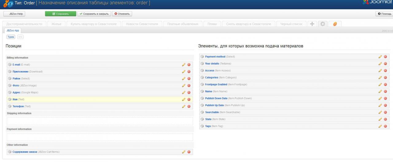393x162 pixels.
Task: Remove the Frontpage Enabled element
Action: coord(385,84)
